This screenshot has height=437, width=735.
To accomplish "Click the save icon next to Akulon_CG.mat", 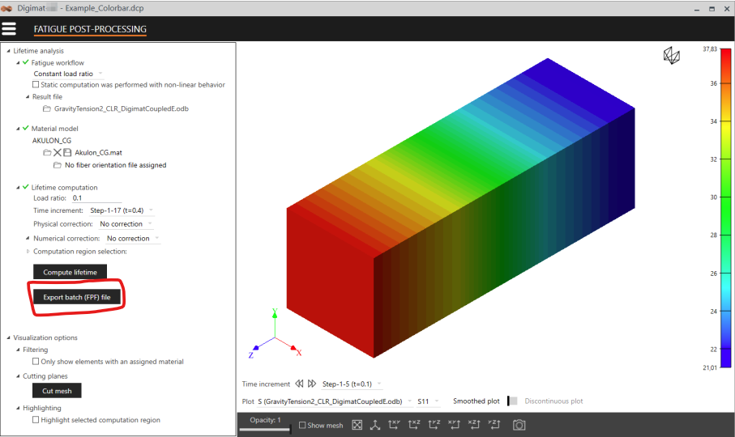I will click(68, 152).
